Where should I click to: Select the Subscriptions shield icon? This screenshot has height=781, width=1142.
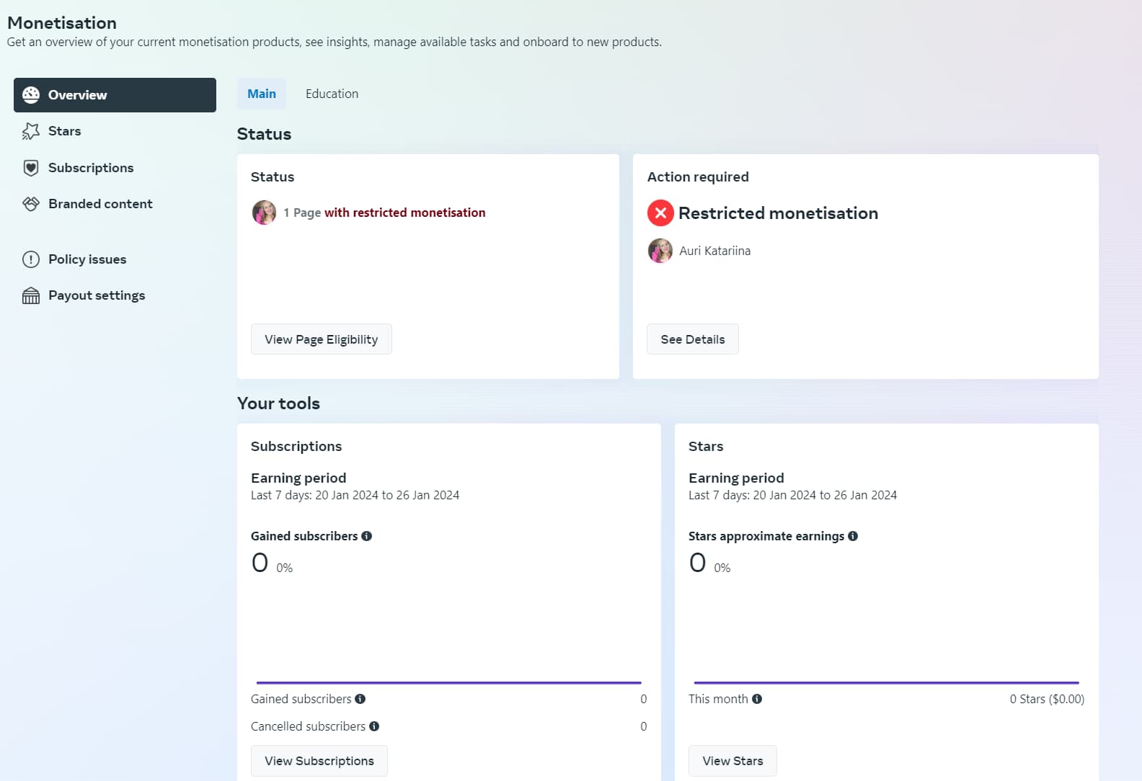point(30,168)
